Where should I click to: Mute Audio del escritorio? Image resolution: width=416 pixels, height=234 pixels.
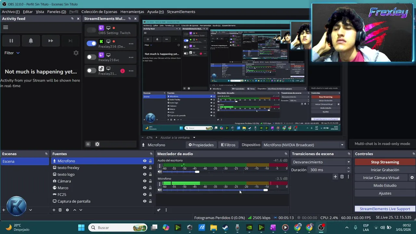160,172
